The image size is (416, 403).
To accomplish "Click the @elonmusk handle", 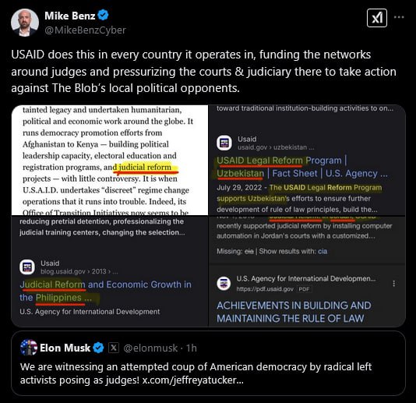I will (150, 348).
